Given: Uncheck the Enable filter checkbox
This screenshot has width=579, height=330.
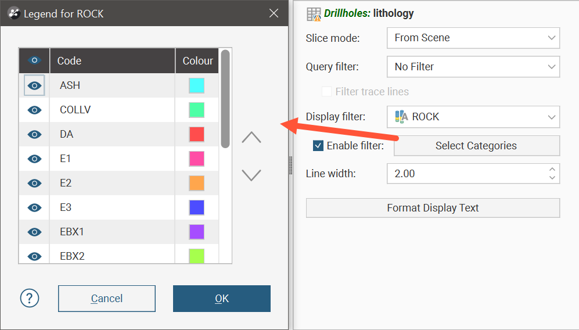Looking at the screenshot, I should [318, 146].
